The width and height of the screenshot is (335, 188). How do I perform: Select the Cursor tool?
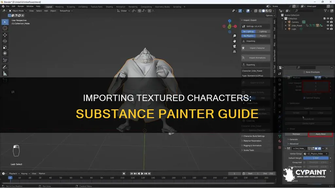5,28
